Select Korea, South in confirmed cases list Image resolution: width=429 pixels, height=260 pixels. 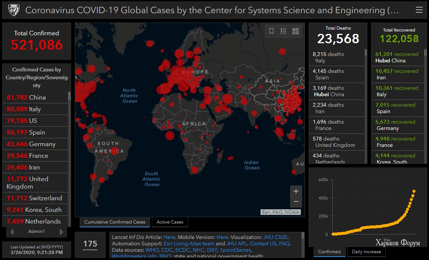(x=35, y=210)
